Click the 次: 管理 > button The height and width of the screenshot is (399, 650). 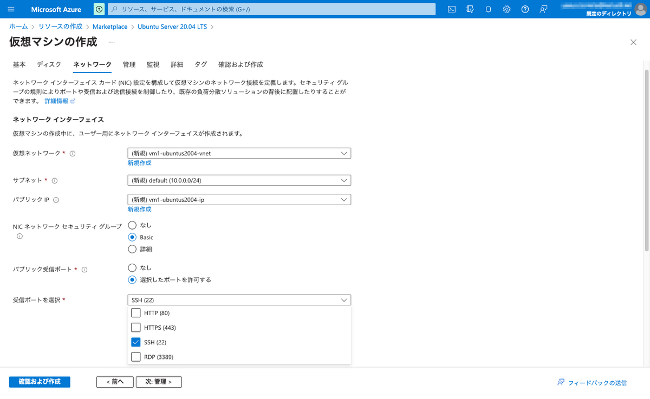pos(159,382)
